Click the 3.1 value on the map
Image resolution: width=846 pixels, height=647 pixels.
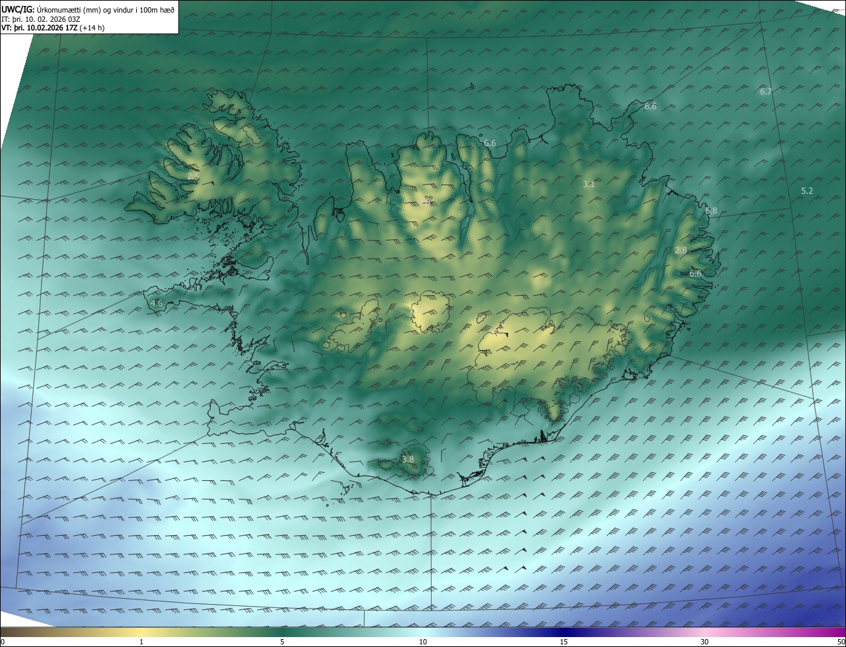point(589,185)
